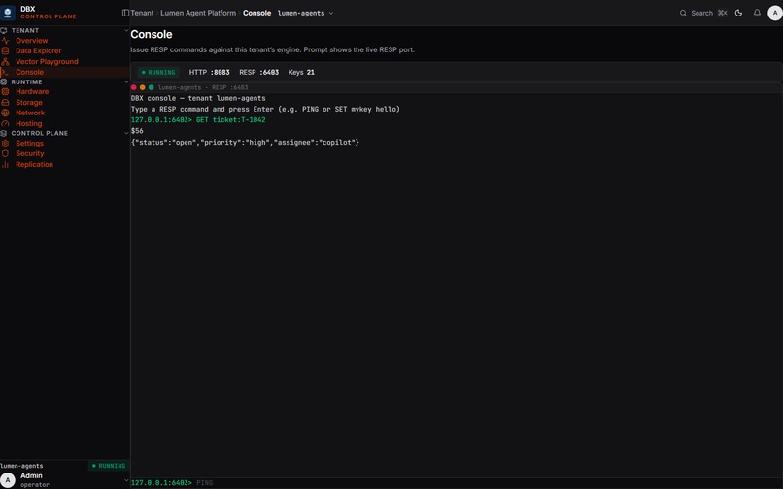Image resolution: width=783 pixels, height=489 pixels.
Task: Click the Keys 21 counter
Action: pos(301,73)
